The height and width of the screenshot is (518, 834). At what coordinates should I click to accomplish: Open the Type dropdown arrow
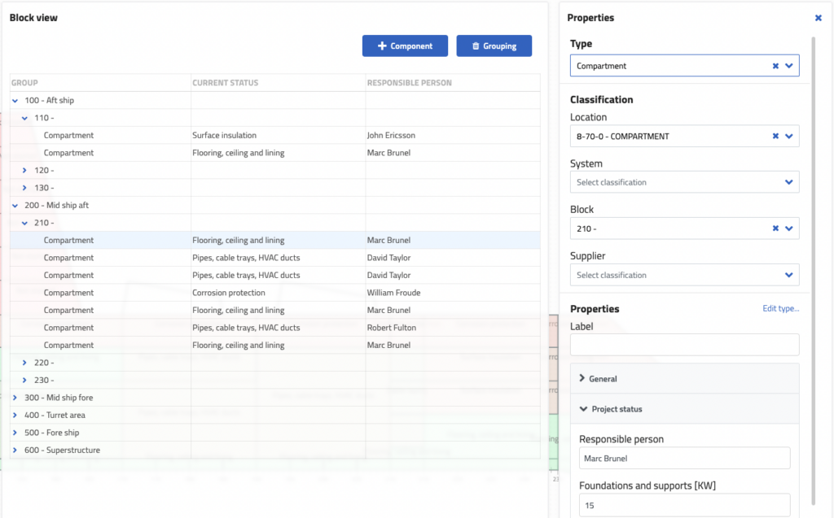(788, 65)
